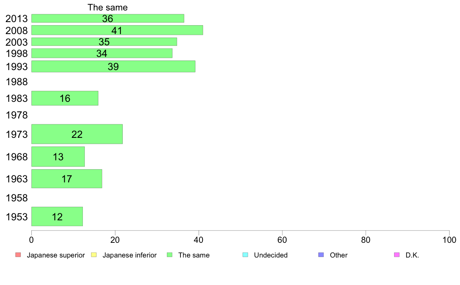Click the 100 tick on the x-axis
Screen dimensions: 460x285
pyautogui.click(x=449, y=240)
